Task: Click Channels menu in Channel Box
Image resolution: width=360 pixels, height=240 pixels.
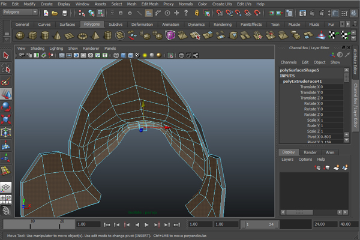Action: click(x=289, y=62)
